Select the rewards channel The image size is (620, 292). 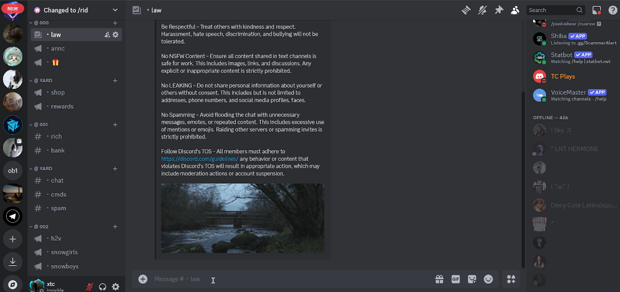[x=62, y=107]
